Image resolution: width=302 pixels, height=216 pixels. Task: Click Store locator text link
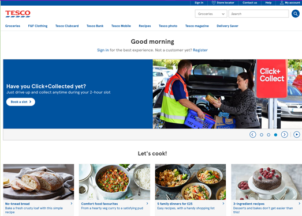pos(226,3)
